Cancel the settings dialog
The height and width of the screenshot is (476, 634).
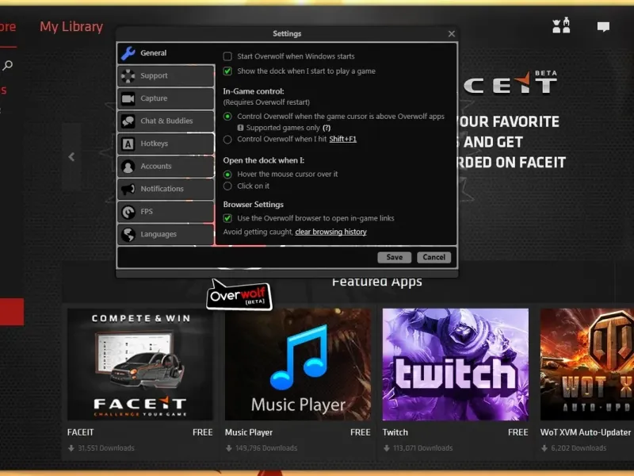pyautogui.click(x=433, y=257)
